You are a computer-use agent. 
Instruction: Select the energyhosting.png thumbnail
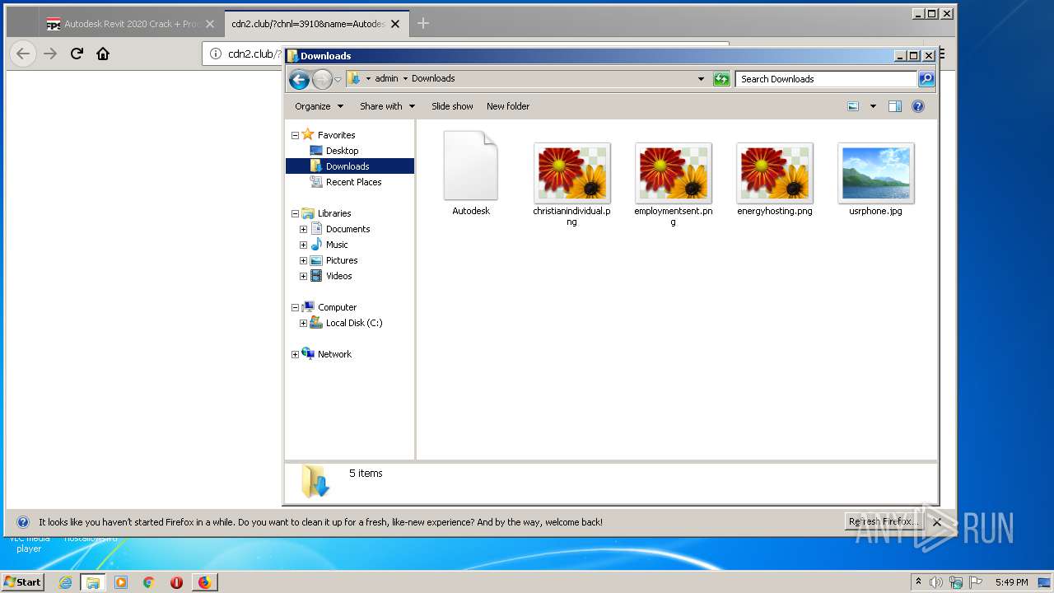click(x=775, y=173)
